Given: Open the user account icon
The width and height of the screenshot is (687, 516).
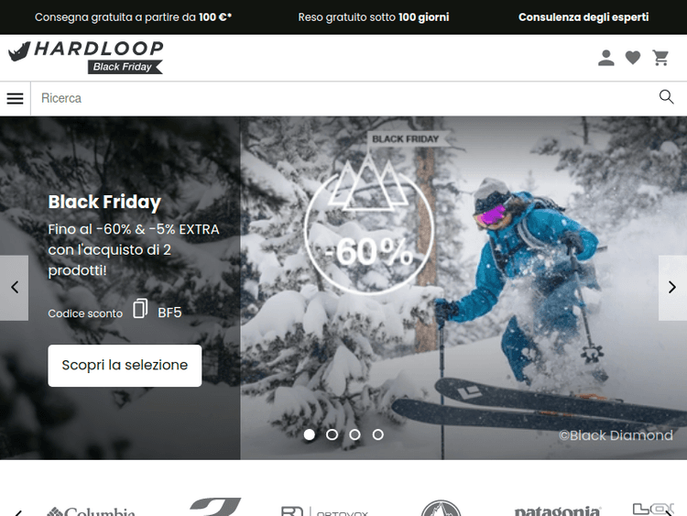Looking at the screenshot, I should pyautogui.click(x=606, y=58).
